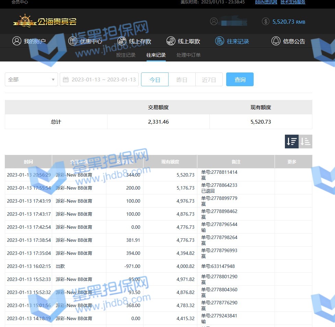Screen dimensions: 335x327
Task: Open 线上存款 deposit icon
Action: point(122,41)
